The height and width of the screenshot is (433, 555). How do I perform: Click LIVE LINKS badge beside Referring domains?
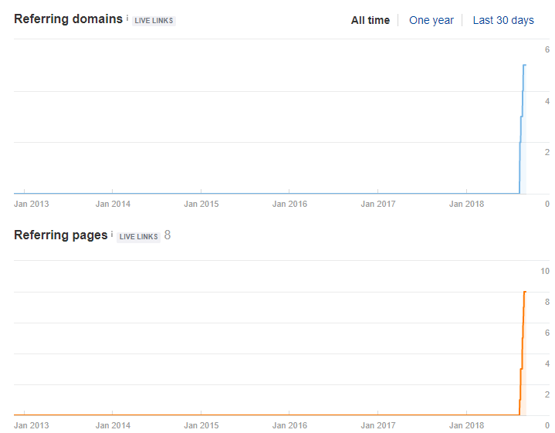pos(154,21)
